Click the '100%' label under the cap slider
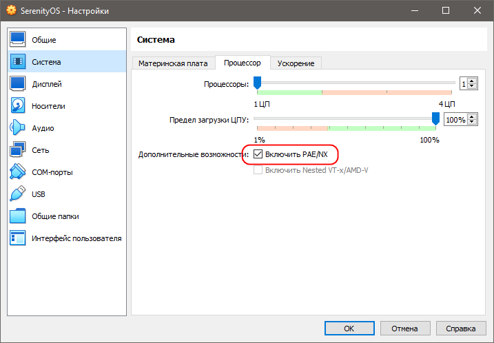Screen dimensions: 494x343 (429, 140)
